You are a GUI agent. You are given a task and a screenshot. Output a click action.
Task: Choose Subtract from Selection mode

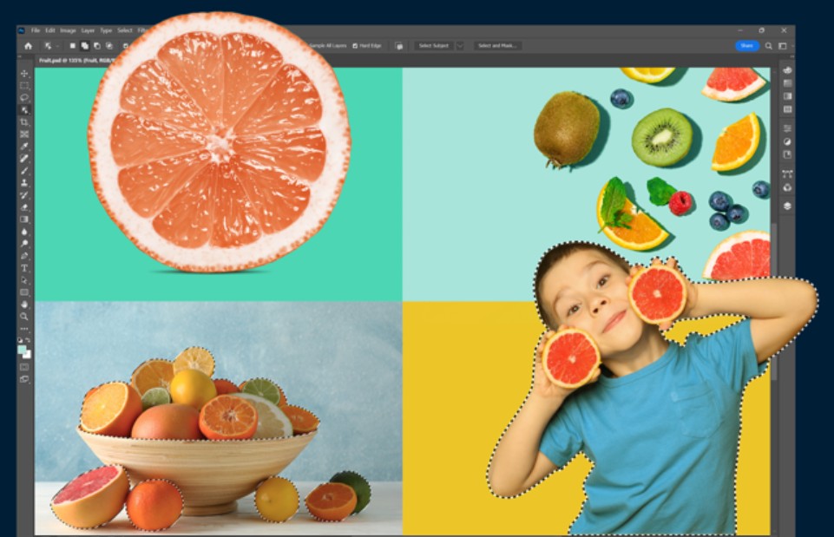(x=97, y=46)
